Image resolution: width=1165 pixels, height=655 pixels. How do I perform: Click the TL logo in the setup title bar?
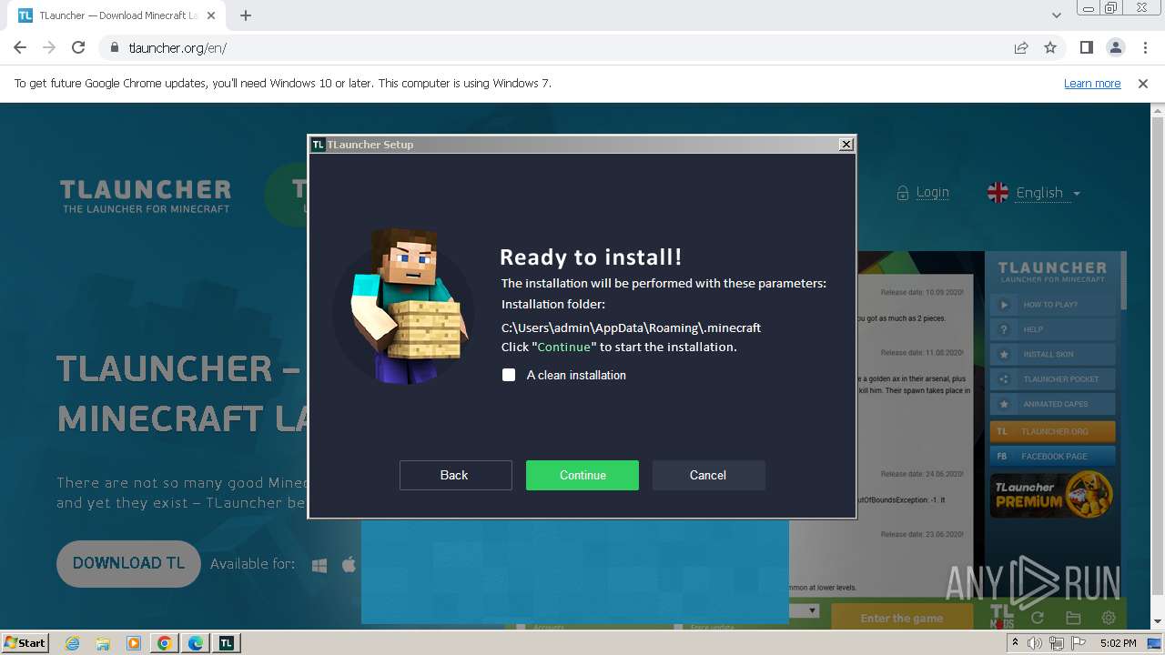click(318, 145)
